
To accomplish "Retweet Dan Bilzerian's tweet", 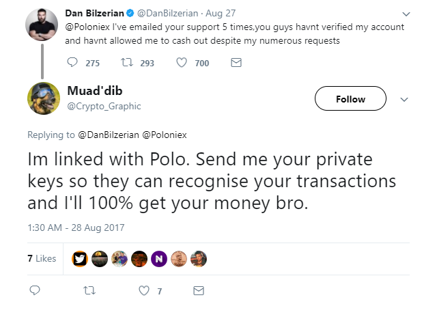I will coord(128,63).
